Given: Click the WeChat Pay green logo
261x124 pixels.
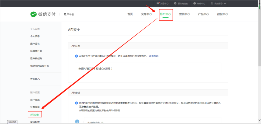Looking at the screenshot, I should click(33, 14).
